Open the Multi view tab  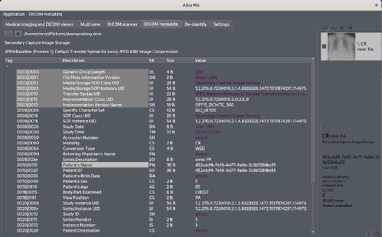coord(90,24)
